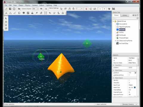
Task: Open the Shape Editor icon
Action: click(x=63, y=13)
